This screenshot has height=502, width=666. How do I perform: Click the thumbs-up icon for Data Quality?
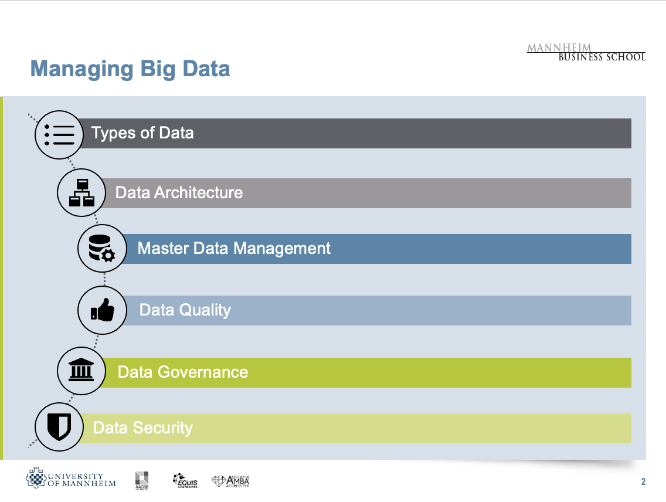(102, 310)
